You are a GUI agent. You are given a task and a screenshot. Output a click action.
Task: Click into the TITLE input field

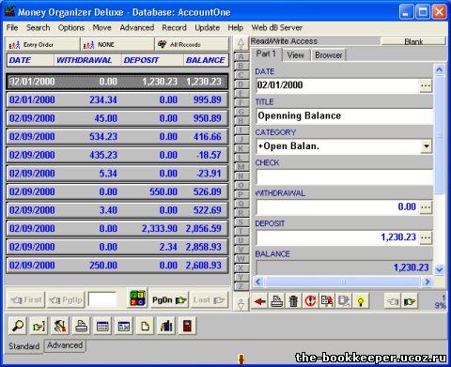(x=344, y=116)
